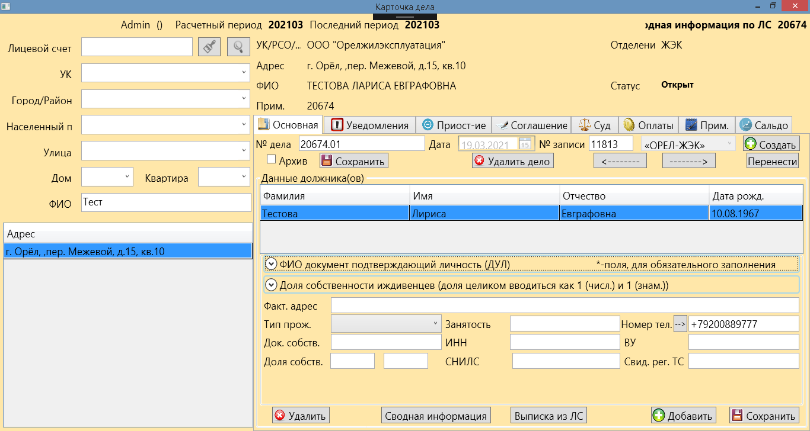Click the clear brush icon near Лицевой счет

click(209, 47)
